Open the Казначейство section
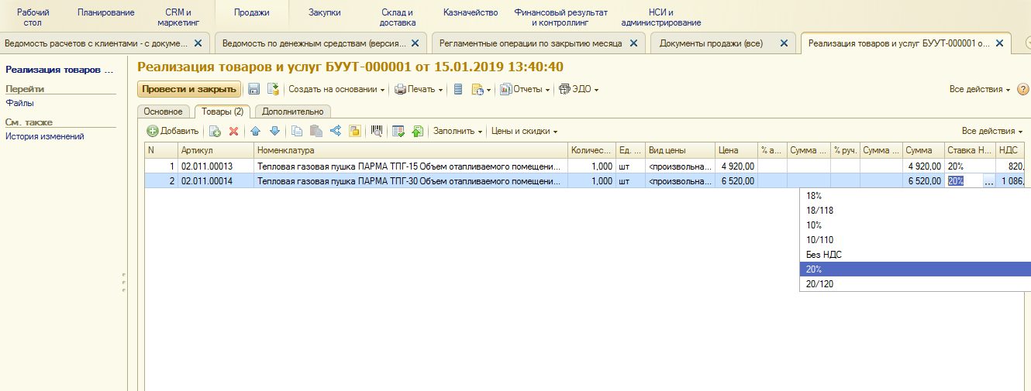This screenshot has width=1031, height=391. (x=471, y=12)
